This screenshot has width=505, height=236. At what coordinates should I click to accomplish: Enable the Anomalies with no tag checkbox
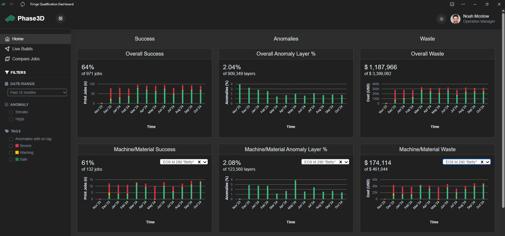pyautogui.click(x=11, y=139)
